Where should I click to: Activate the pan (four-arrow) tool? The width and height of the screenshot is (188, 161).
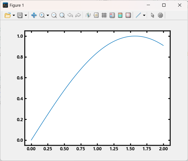click(34, 15)
